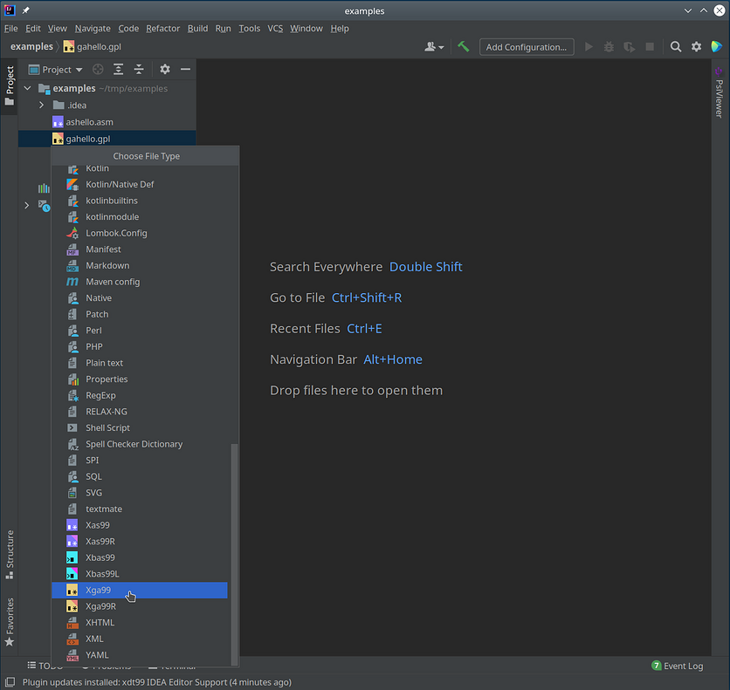
Task: Open IDE Settings via the gear icon
Action: pos(696,46)
